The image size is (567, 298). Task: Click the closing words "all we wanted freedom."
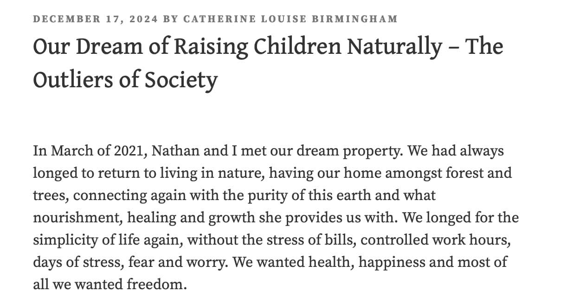[x=110, y=284]
